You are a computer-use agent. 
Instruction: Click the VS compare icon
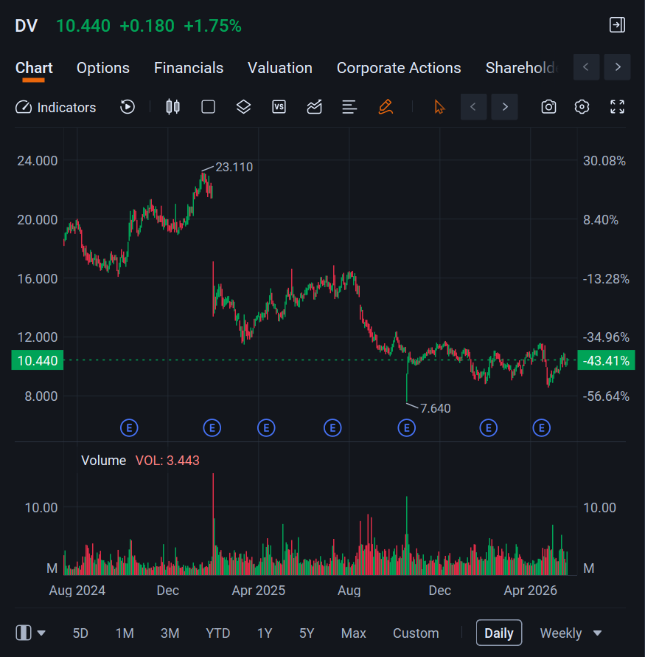pos(279,107)
